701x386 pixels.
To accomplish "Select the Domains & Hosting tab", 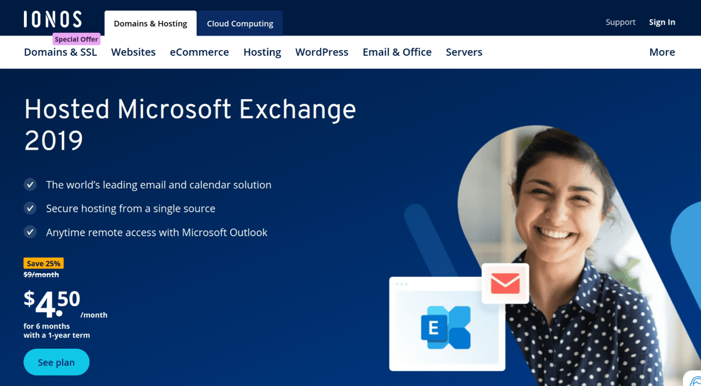I will 150,23.
